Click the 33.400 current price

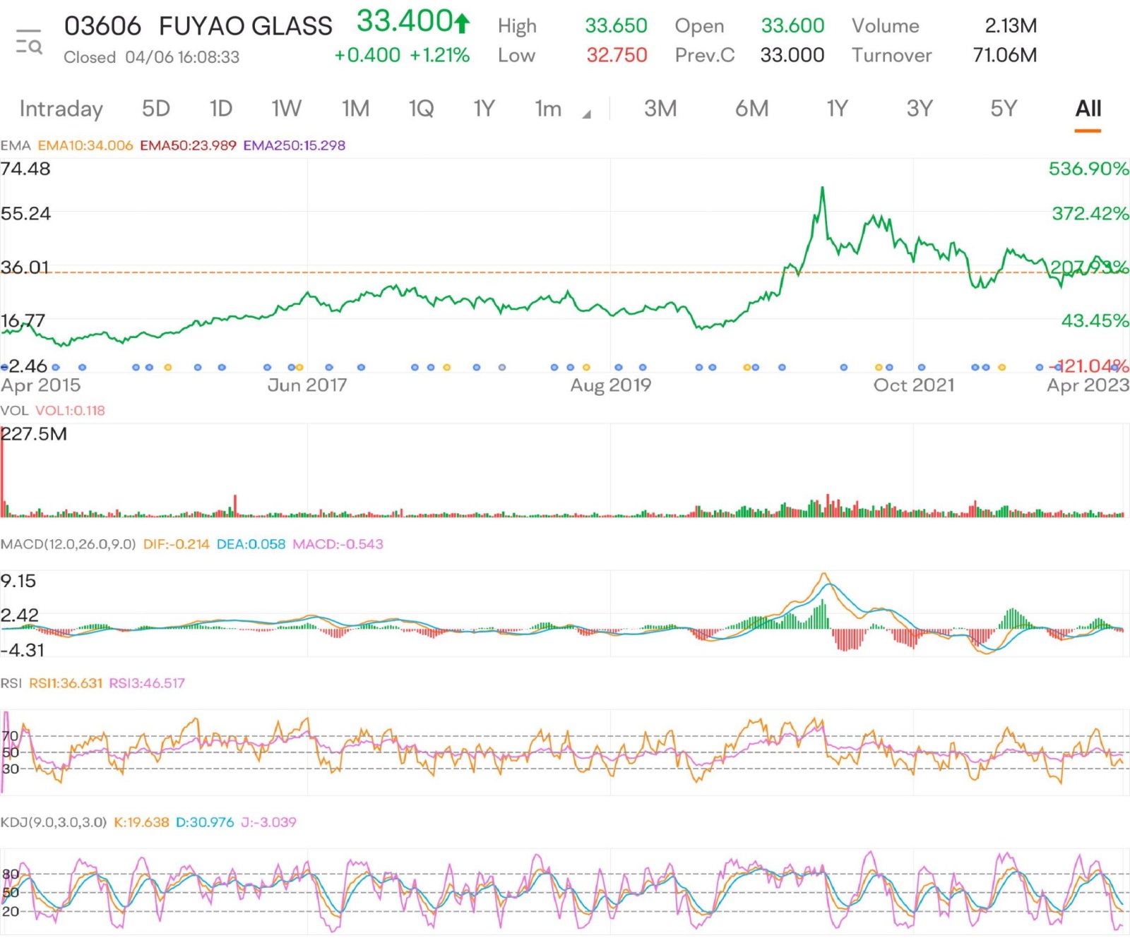pyautogui.click(x=404, y=21)
